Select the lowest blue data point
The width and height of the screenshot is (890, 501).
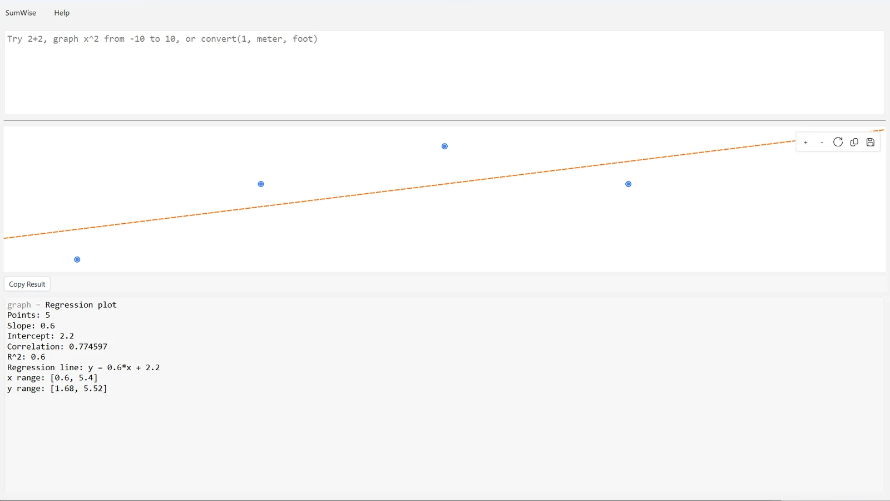point(77,259)
